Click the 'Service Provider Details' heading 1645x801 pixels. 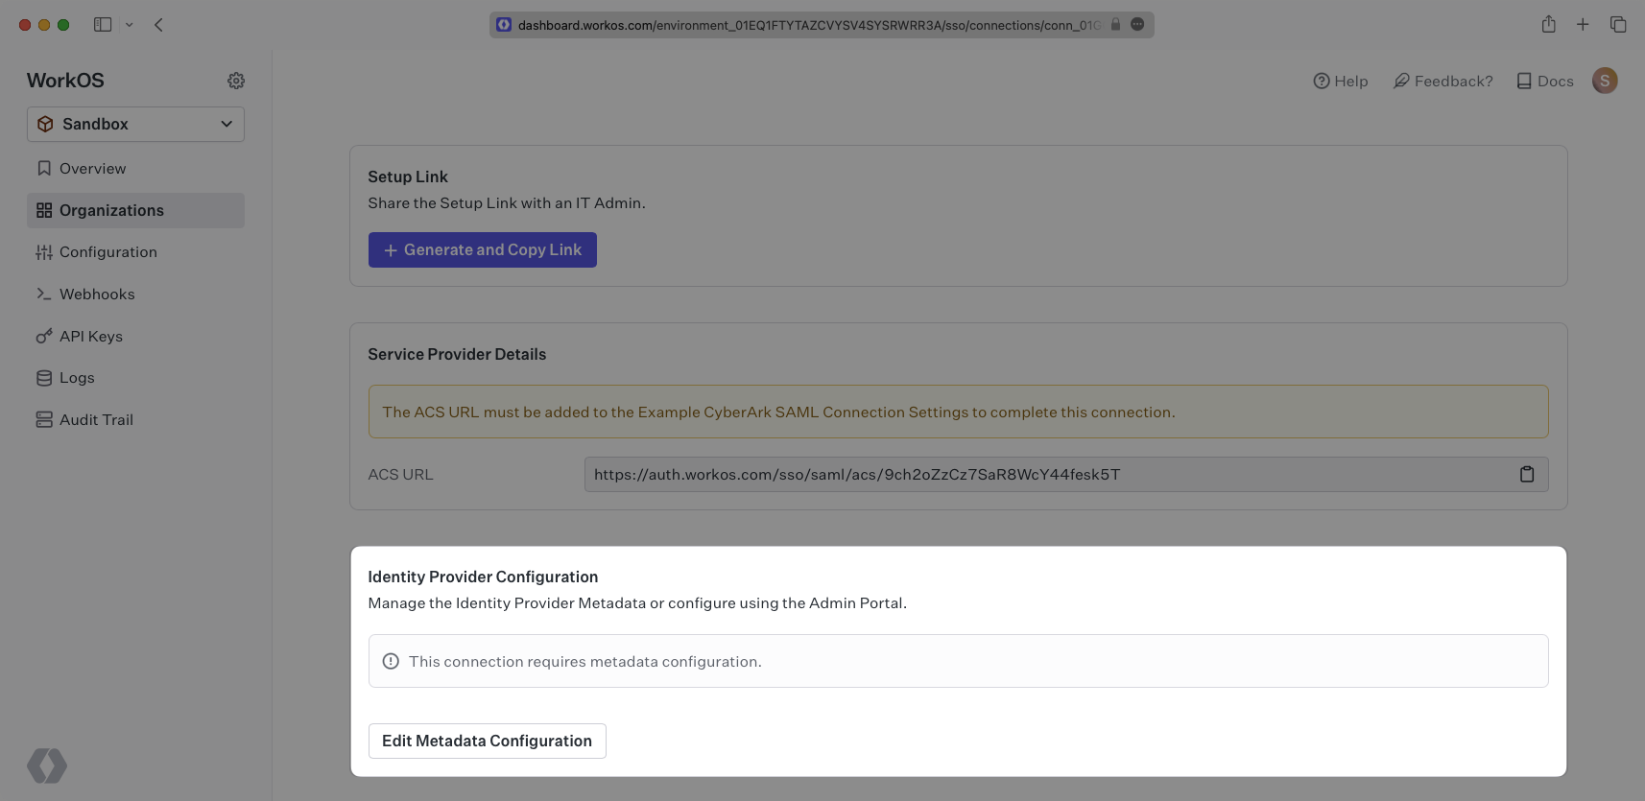[x=457, y=354]
